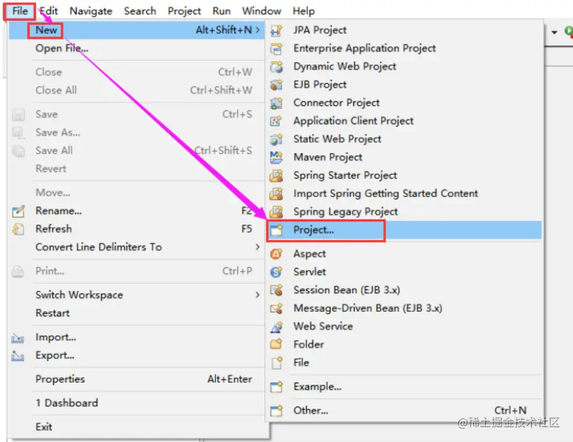
Task: Select Move... menu entry
Action: click(x=136, y=193)
